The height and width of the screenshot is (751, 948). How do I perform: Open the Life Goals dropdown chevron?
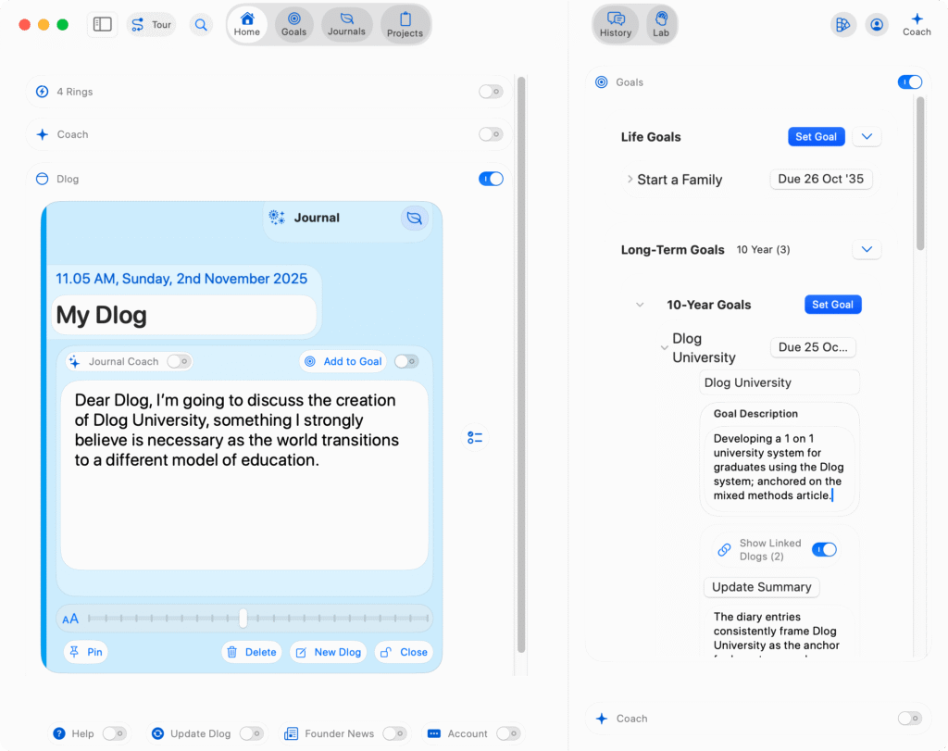(x=867, y=137)
